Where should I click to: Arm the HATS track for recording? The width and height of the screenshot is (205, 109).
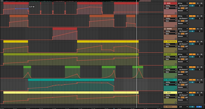point(201,16)
